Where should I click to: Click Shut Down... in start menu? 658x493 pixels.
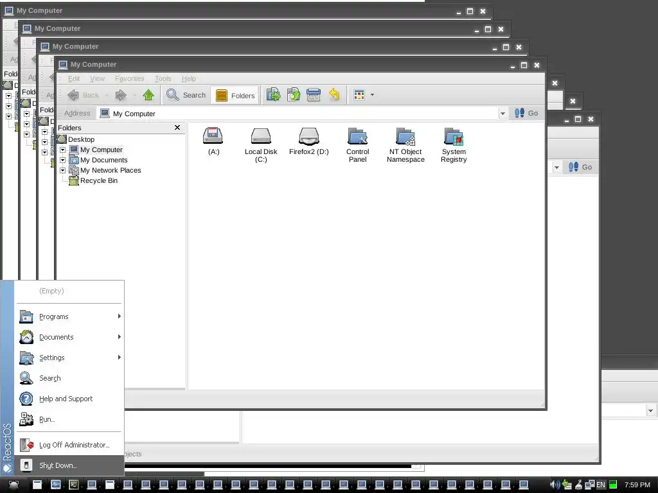(x=69, y=465)
